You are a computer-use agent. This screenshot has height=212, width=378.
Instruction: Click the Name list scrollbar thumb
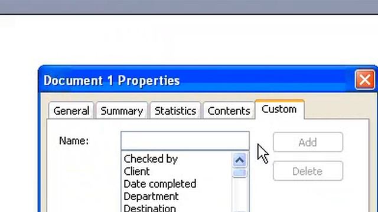tap(239, 173)
